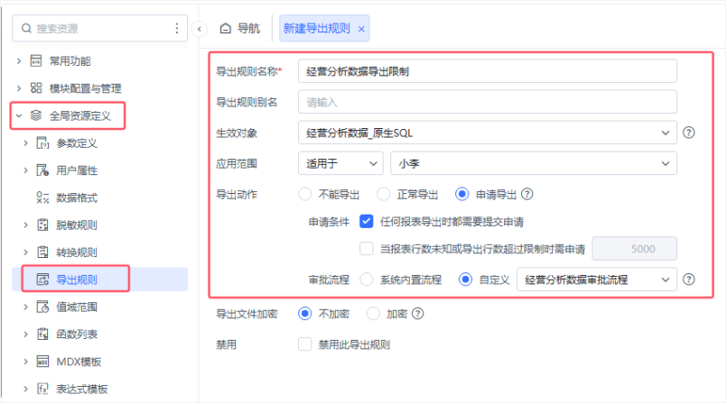Expand the 脱敏规则 tree node
This screenshot has width=727, height=404.
pos(25,225)
